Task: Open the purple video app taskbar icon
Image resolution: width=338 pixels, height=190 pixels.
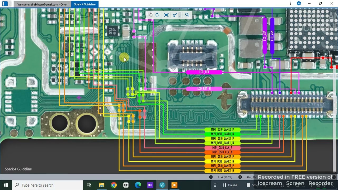Action: (x=150, y=185)
